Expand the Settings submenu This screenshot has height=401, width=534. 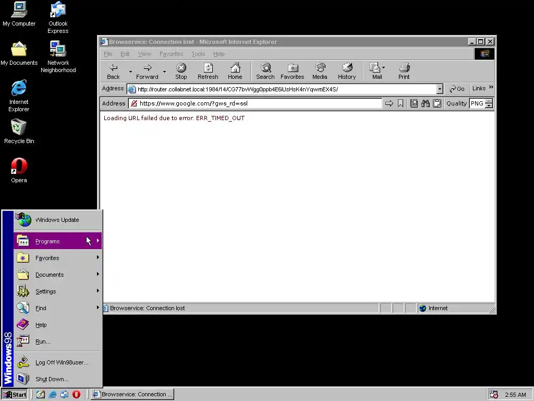pyautogui.click(x=57, y=291)
